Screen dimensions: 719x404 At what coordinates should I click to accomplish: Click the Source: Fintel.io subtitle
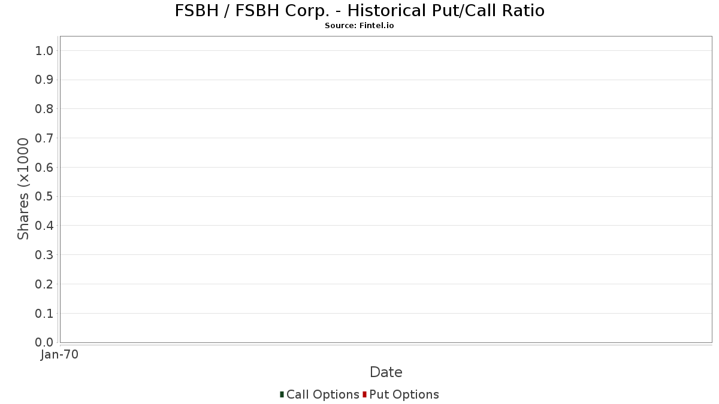pos(359,26)
